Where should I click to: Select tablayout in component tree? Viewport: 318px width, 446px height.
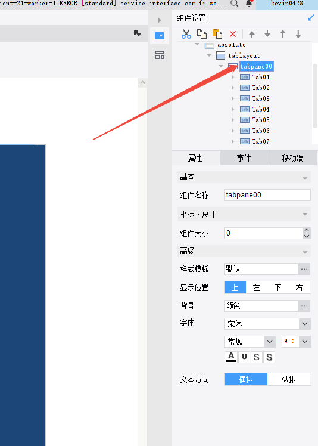point(244,55)
